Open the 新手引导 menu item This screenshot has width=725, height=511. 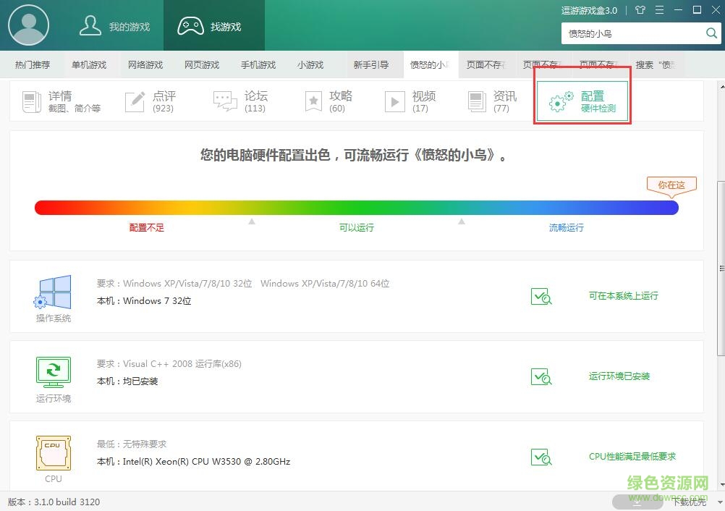(372, 64)
